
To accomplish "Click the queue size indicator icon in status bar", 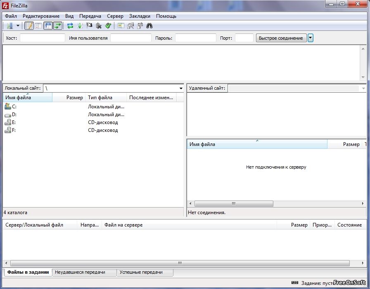I will pyautogui.click(x=295, y=283).
